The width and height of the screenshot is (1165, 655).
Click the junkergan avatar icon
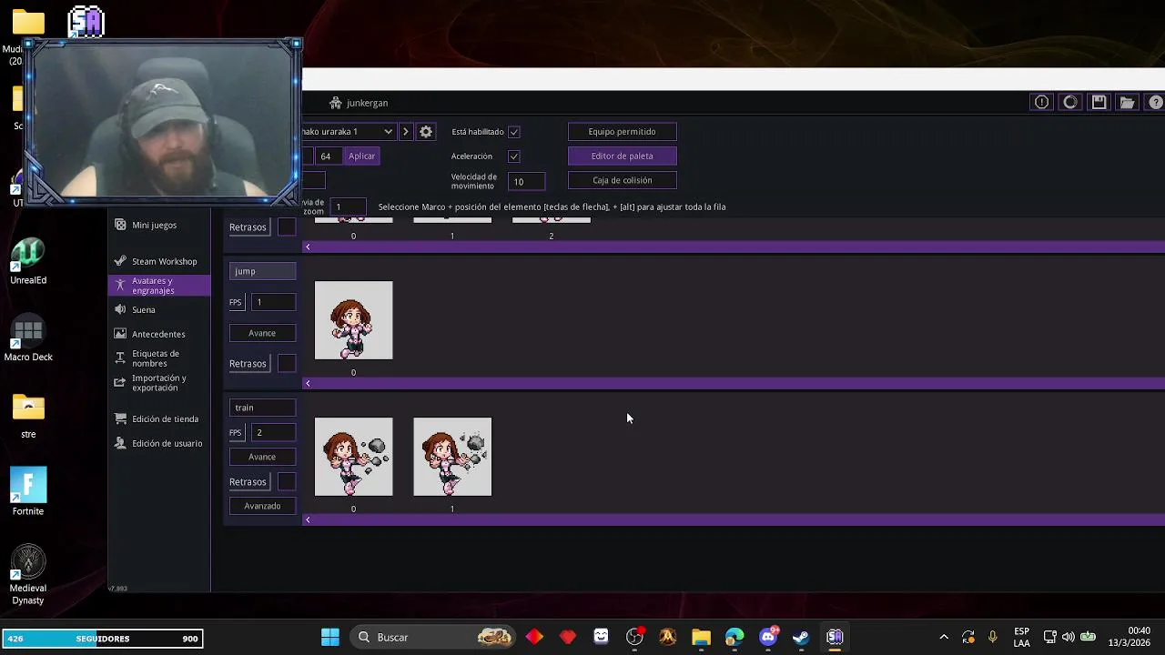click(336, 103)
